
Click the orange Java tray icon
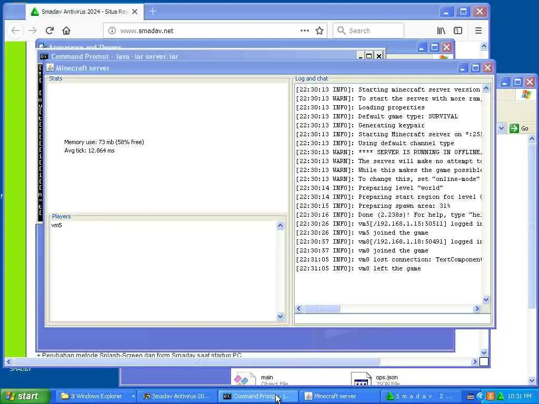[491, 397]
